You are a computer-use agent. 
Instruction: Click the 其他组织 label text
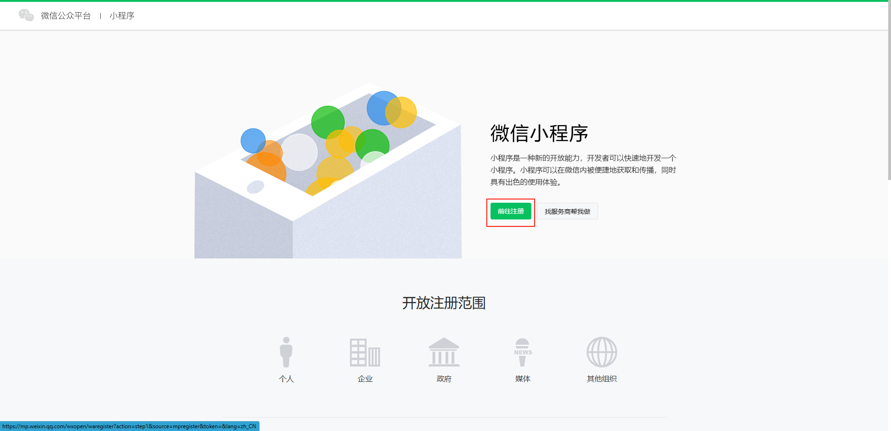(x=602, y=379)
